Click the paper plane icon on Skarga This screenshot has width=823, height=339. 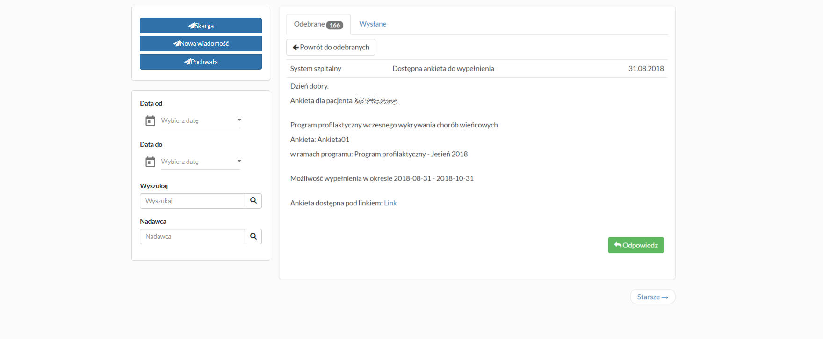coord(191,26)
